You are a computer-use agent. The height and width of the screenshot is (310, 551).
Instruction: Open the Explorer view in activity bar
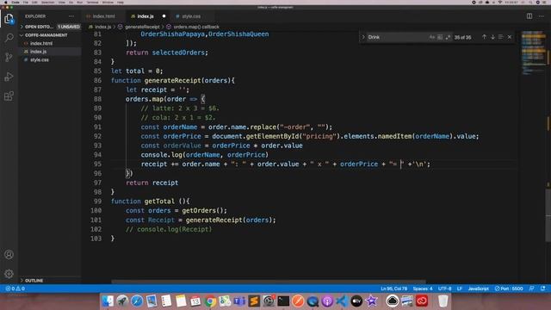(9, 19)
